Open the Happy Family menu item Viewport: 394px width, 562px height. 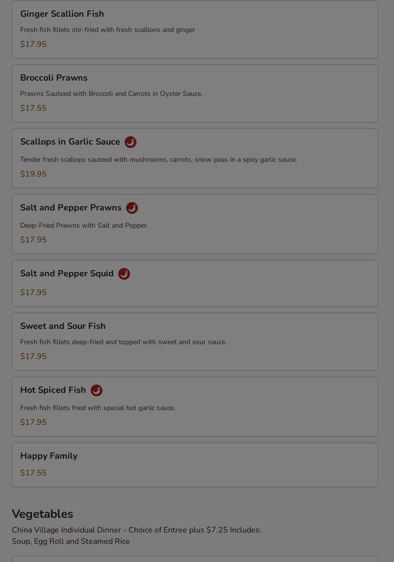click(x=195, y=465)
